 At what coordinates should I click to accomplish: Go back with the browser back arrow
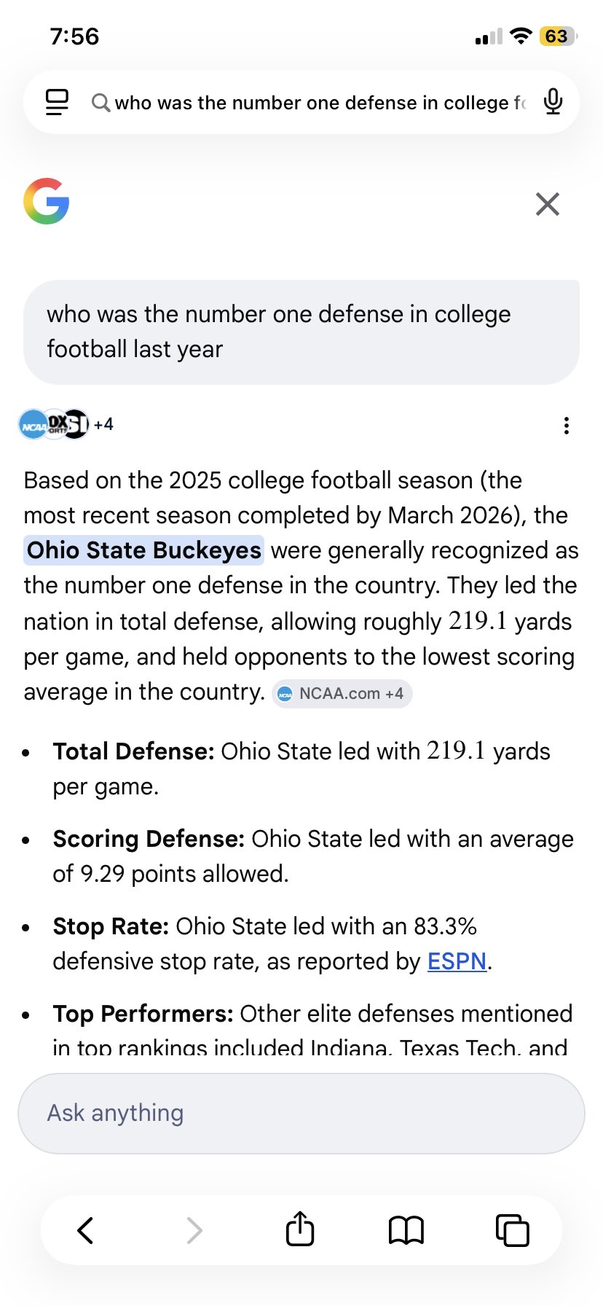86,1230
